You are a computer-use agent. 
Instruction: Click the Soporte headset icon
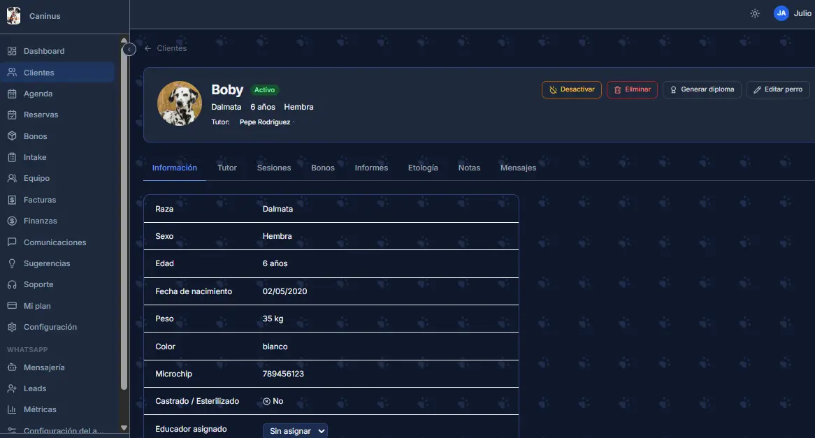pyautogui.click(x=12, y=284)
